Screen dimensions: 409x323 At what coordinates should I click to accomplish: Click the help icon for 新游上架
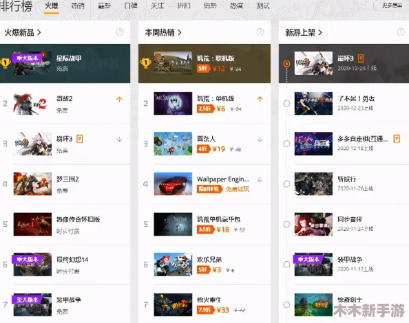pyautogui.click(x=401, y=32)
